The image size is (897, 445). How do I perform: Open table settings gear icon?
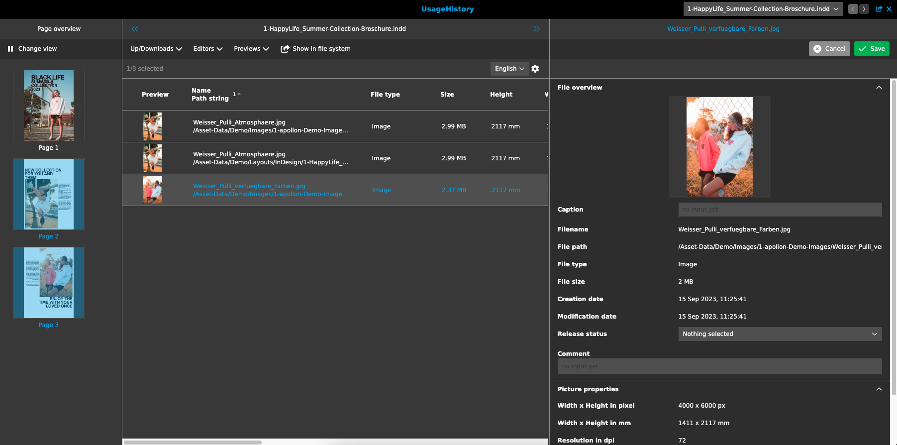click(535, 69)
